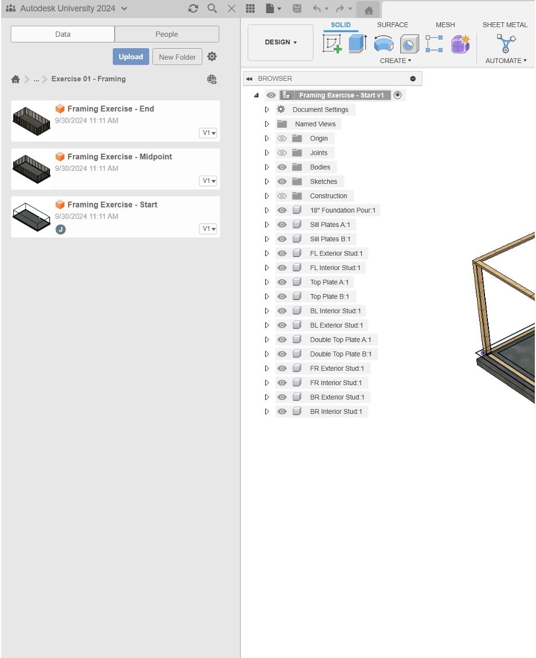
Task: Switch to the People tab
Action: [166, 34]
